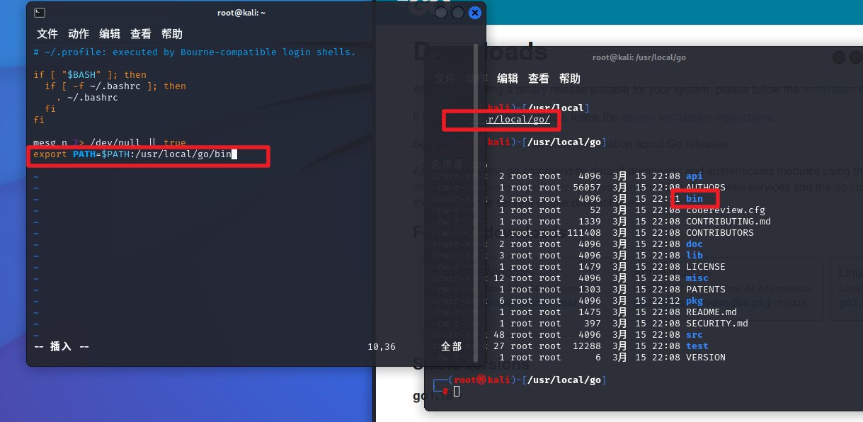Click the line 'if [ "$BASH" ]; then'
The height and width of the screenshot is (422, 863).
(x=90, y=74)
